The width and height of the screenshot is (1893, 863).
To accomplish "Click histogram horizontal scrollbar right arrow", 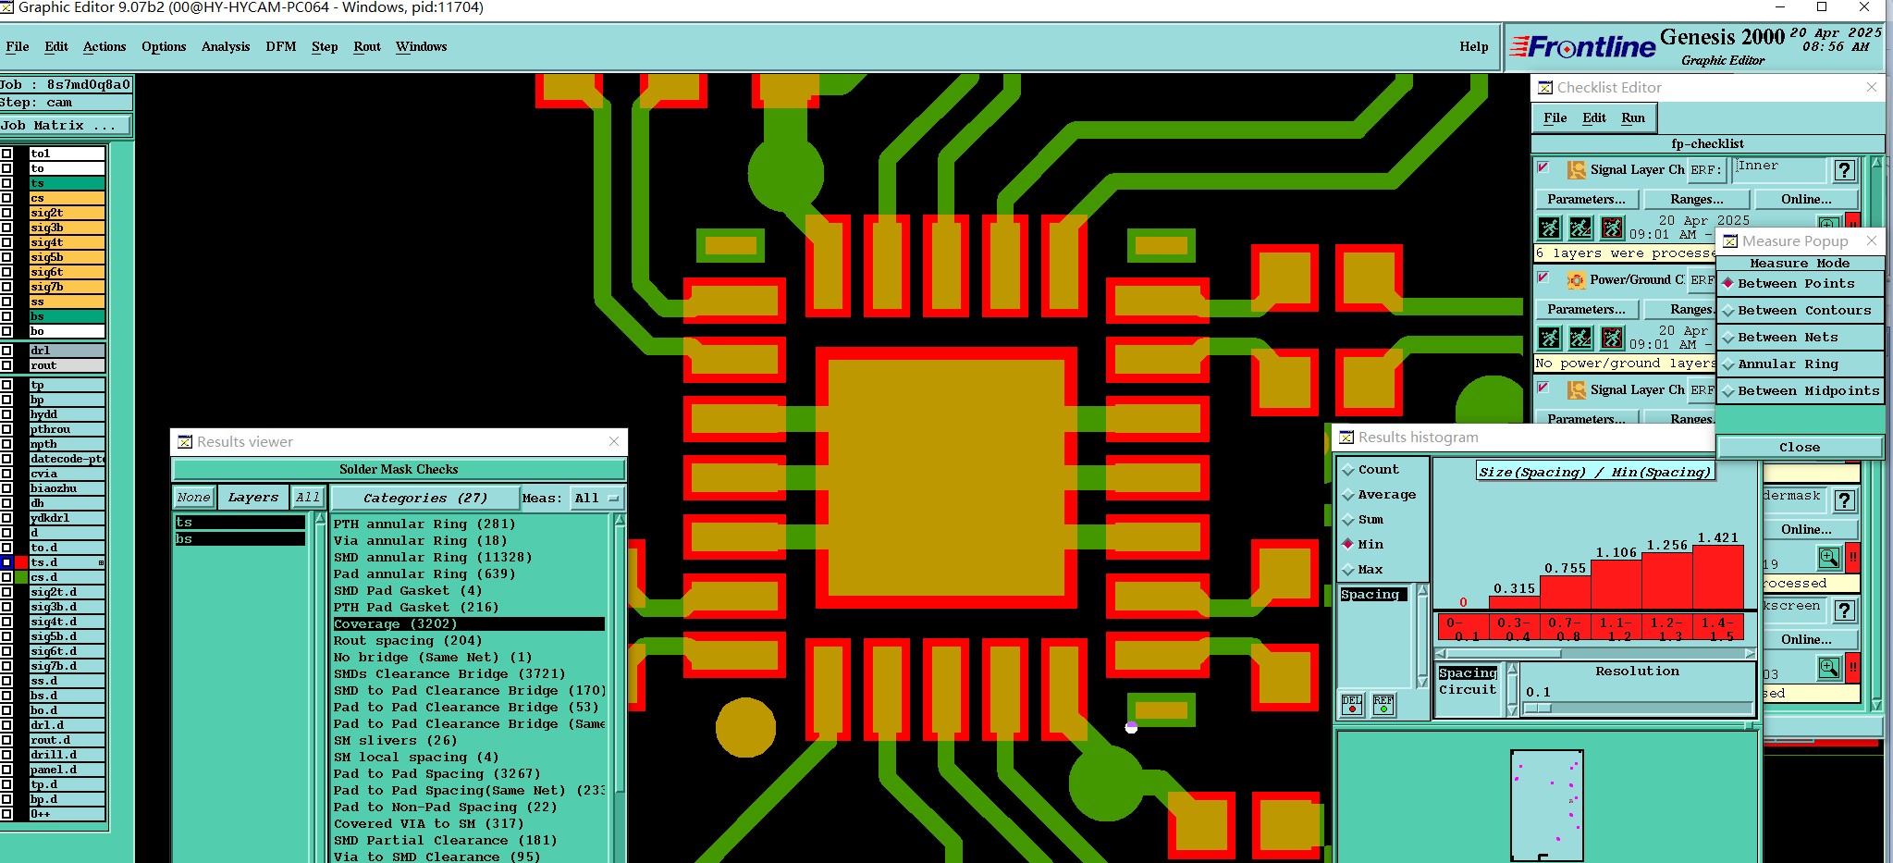I will (x=1750, y=653).
